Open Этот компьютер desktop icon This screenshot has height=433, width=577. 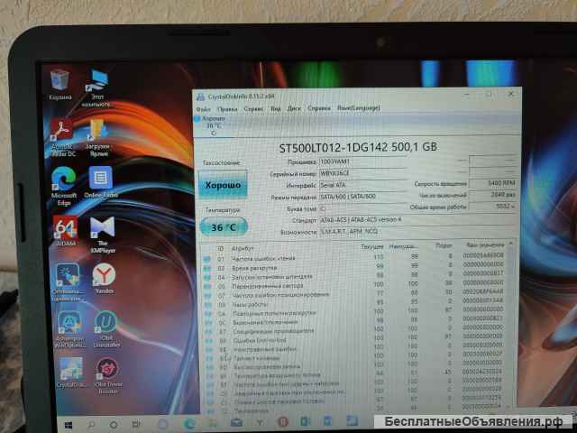(97, 88)
